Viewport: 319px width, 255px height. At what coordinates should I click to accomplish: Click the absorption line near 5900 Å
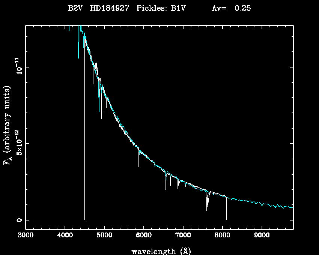coord(139,159)
